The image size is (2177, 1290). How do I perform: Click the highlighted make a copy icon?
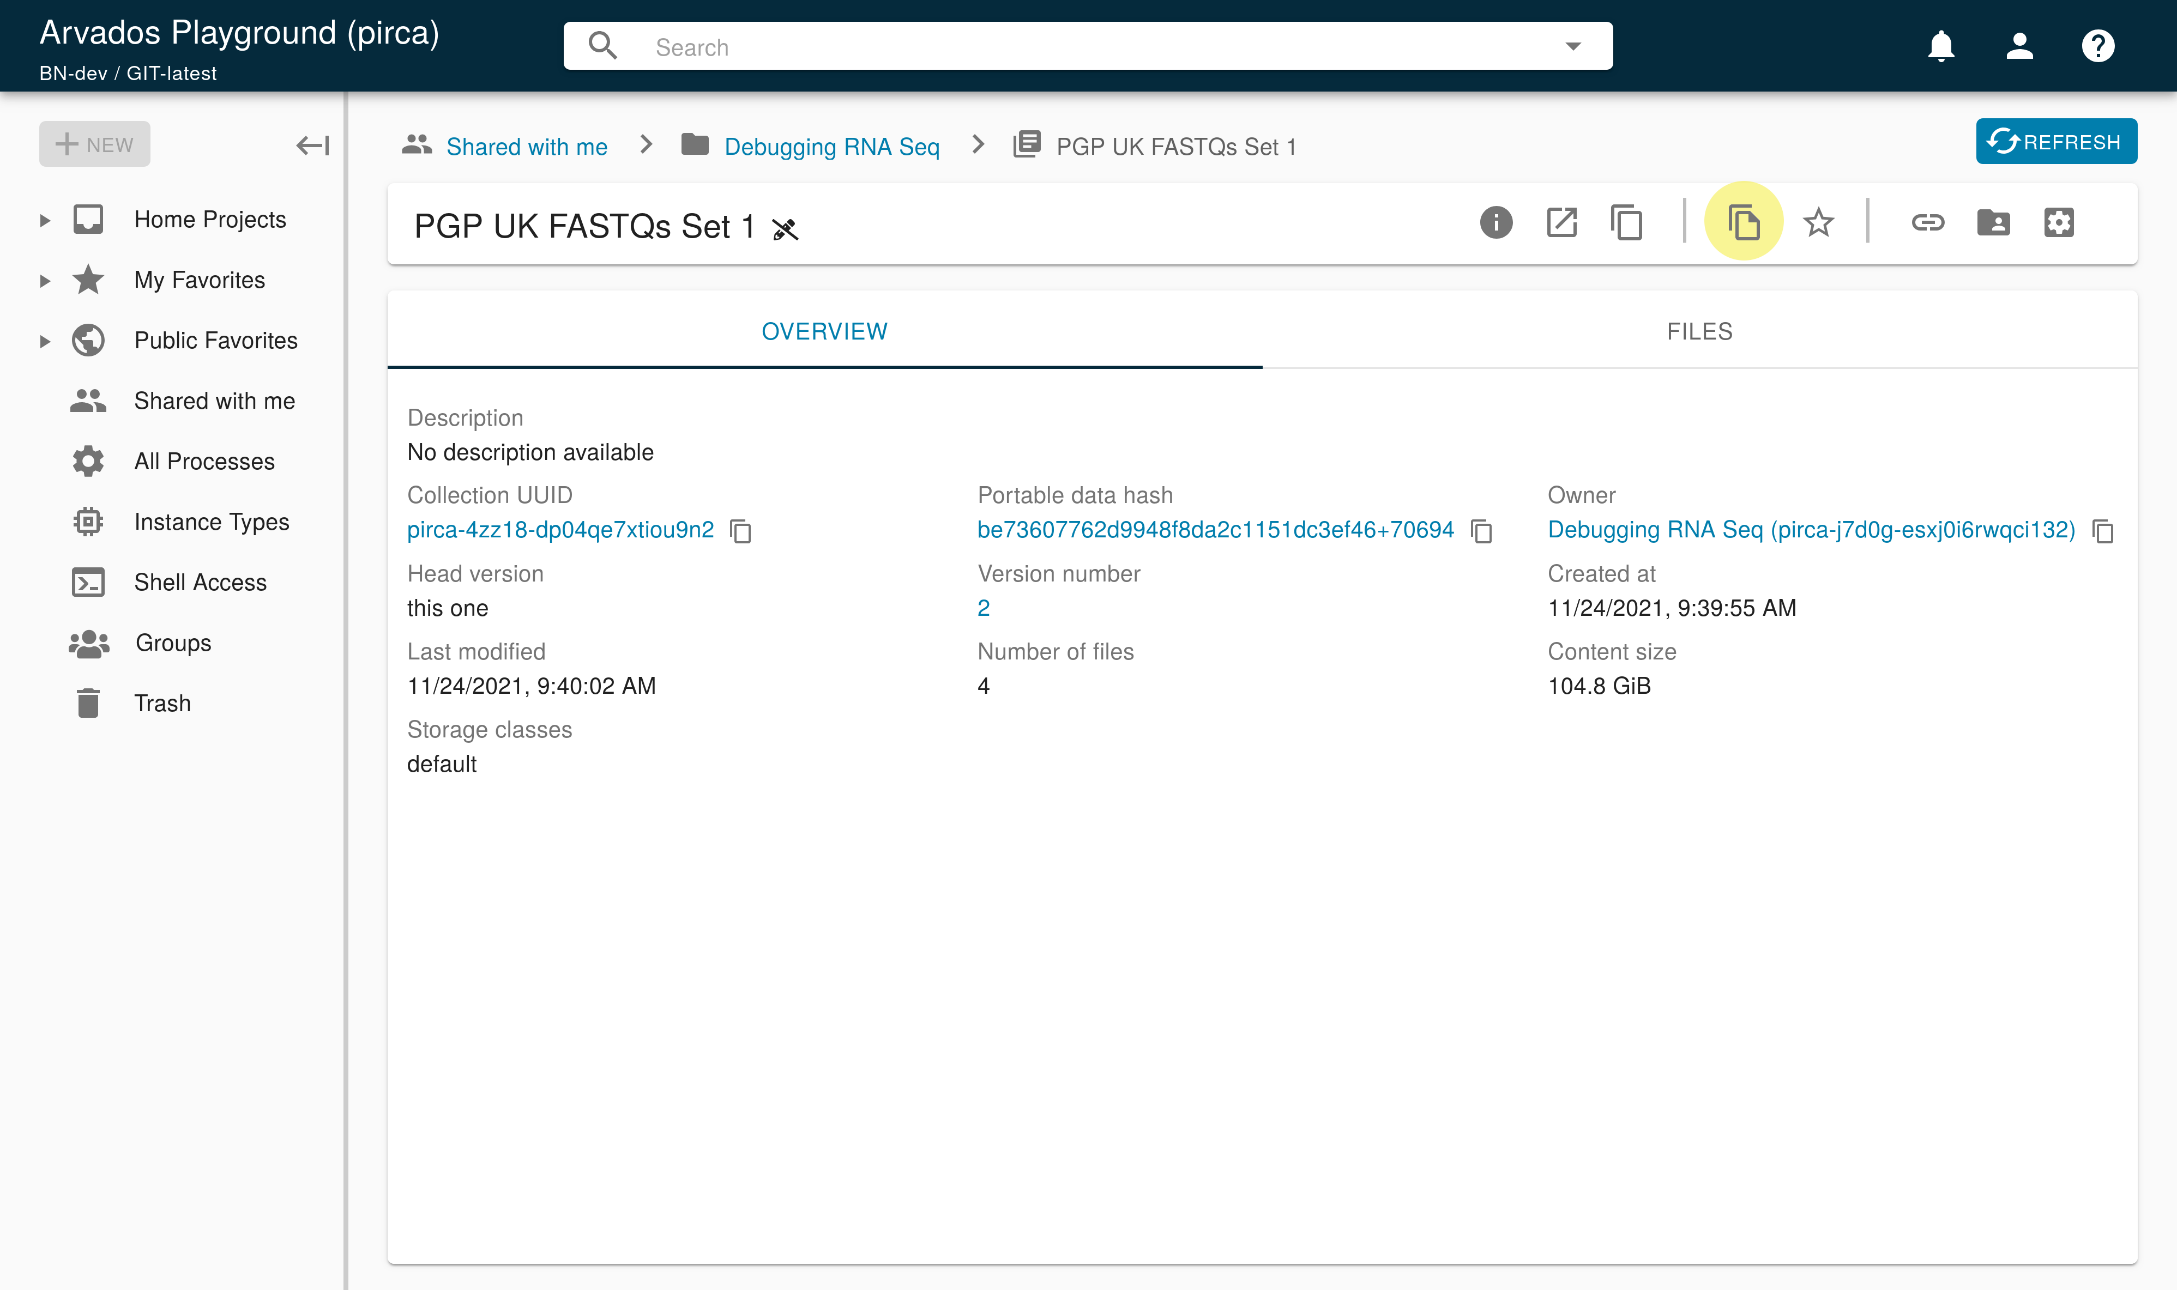[1743, 222]
